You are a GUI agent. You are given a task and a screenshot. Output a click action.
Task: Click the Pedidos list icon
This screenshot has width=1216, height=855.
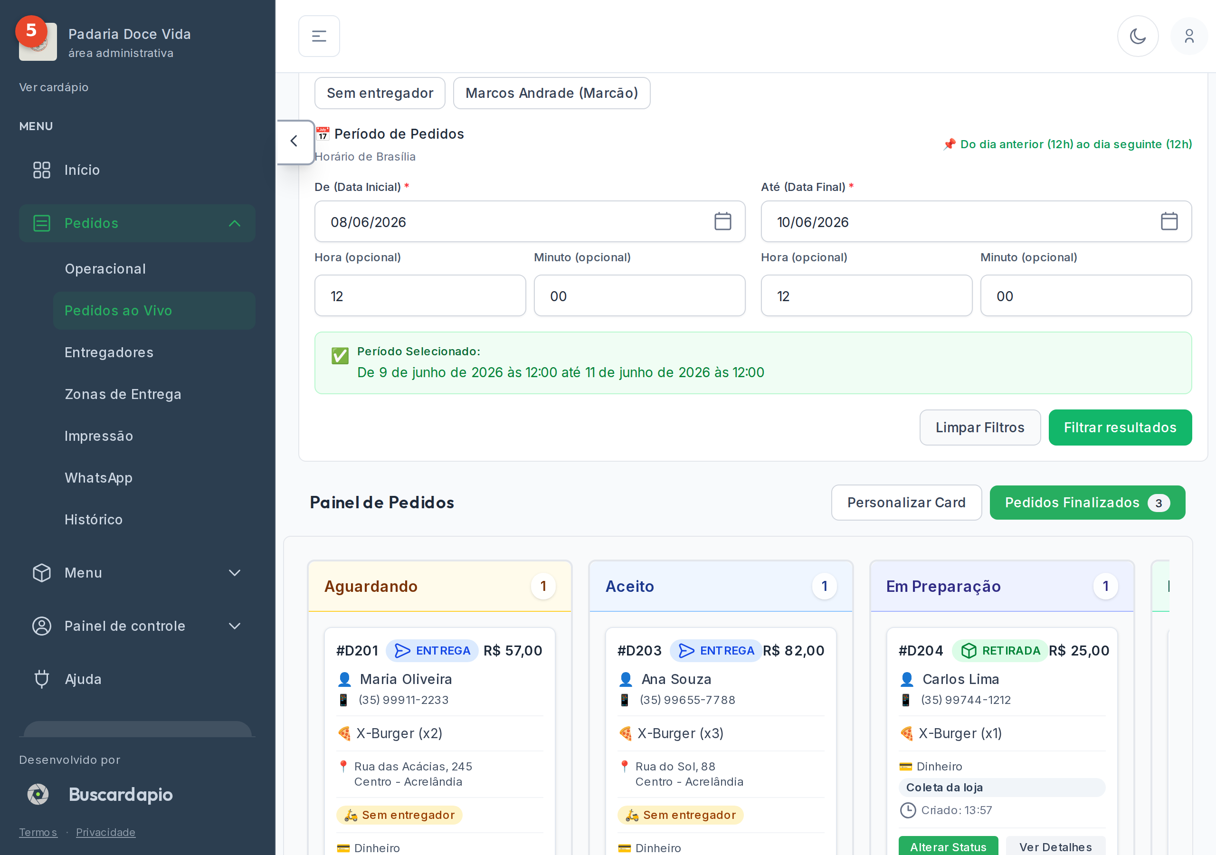[42, 223]
